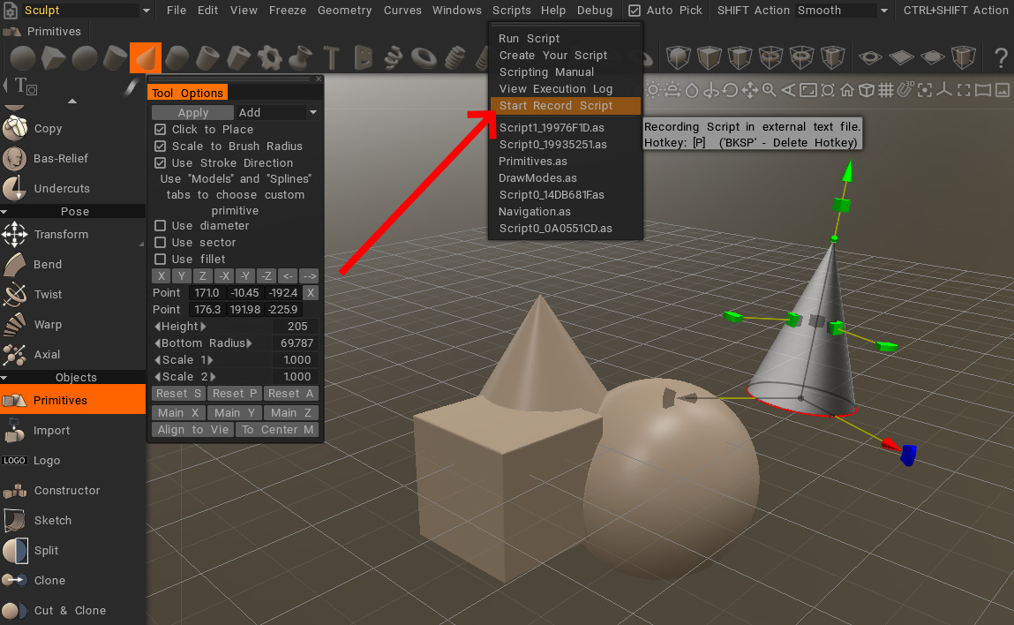Activate the Twist pose tool
Viewport: 1014px width, 625px height.
[x=48, y=294]
